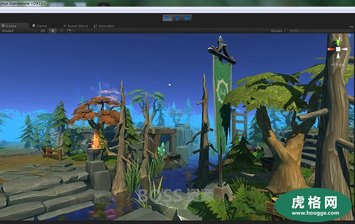Toggle perspective via the Front label

(x=338, y=64)
